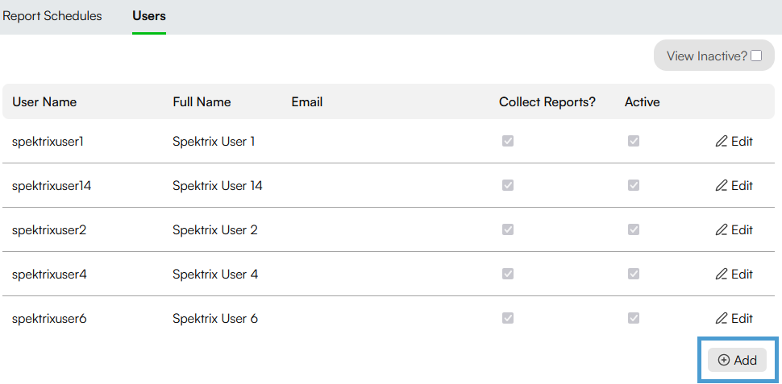
Task: Tick the View Inactive checkbox
Action: coord(756,56)
